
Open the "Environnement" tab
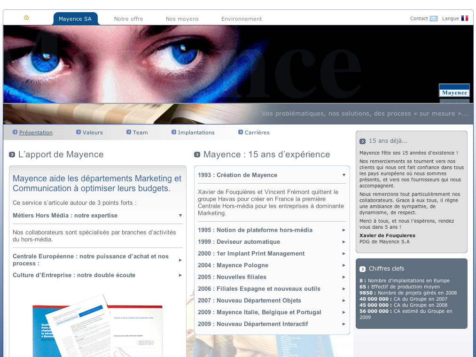[242, 19]
